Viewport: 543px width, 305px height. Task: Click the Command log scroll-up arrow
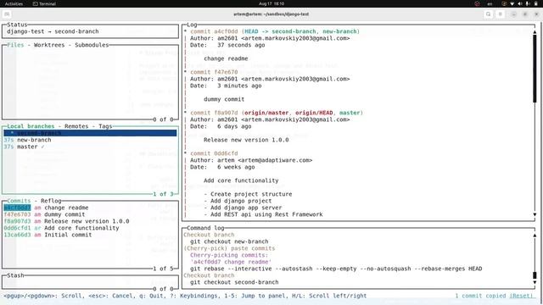pos(535,236)
